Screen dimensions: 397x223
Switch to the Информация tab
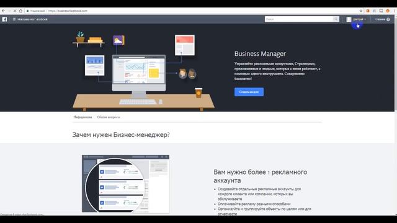pos(83,117)
